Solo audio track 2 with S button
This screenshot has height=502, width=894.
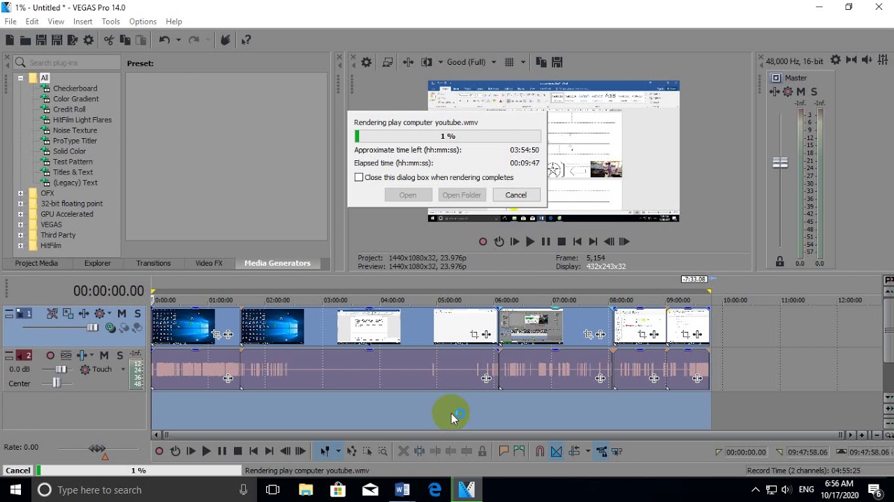[x=119, y=356]
